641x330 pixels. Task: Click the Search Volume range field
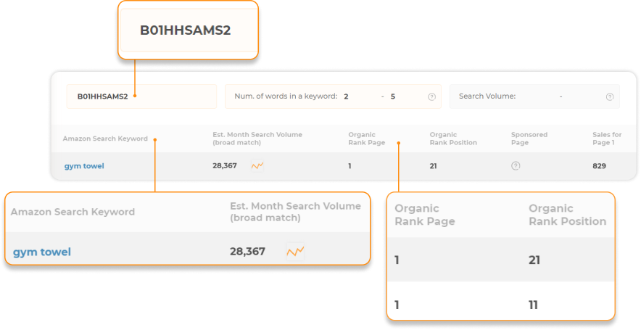[560, 96]
